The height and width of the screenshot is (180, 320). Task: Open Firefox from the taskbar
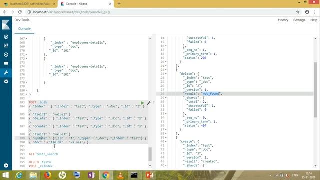tap(48, 175)
